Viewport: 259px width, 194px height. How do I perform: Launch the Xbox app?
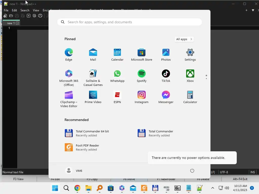click(190, 76)
